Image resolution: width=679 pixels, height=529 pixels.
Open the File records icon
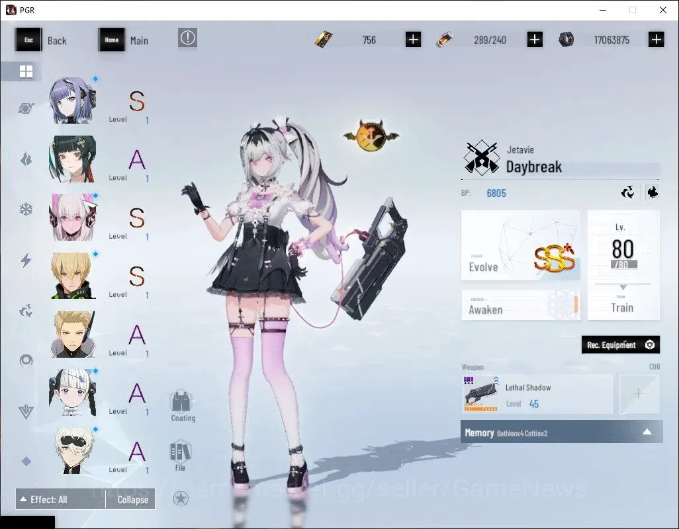point(180,452)
